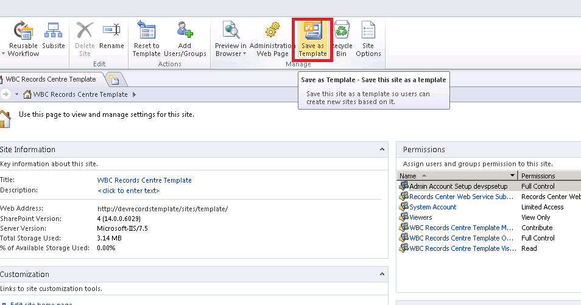Open WBC Records Centre Template Visitors group
Viewport: 581px width, 305px height.
463,248
